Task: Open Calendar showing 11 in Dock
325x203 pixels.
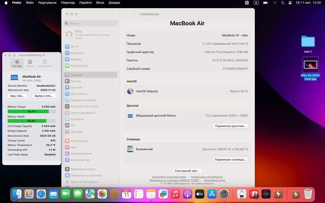Action: (x=126, y=194)
